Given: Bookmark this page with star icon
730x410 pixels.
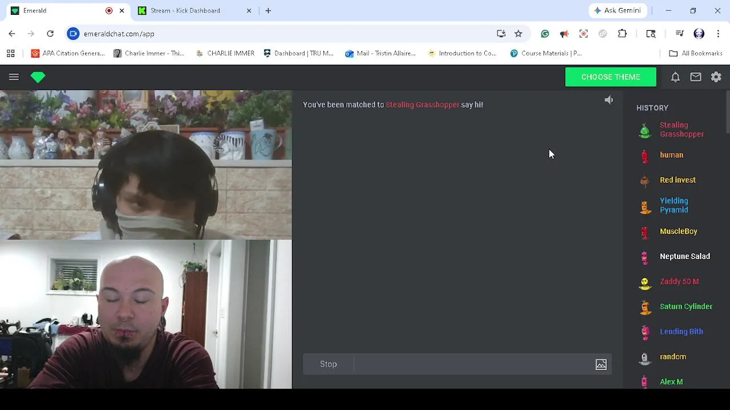Looking at the screenshot, I should click(518, 34).
